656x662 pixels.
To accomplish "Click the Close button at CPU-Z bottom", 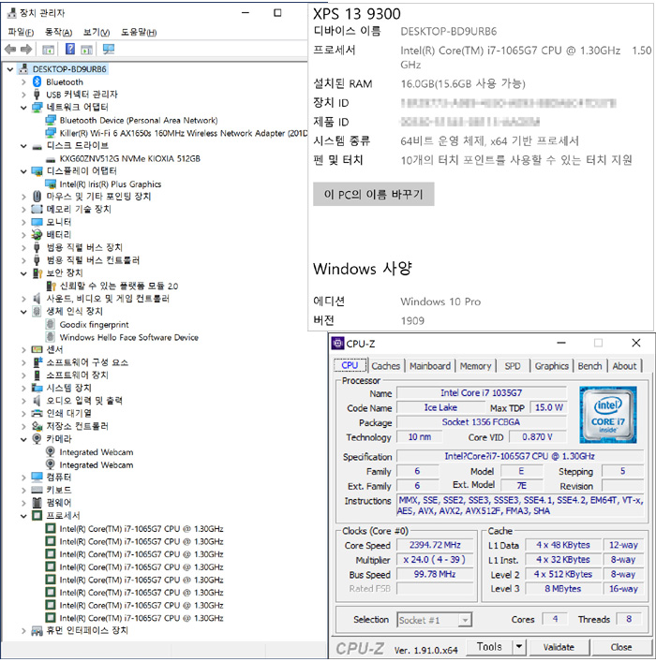I will 621,647.
